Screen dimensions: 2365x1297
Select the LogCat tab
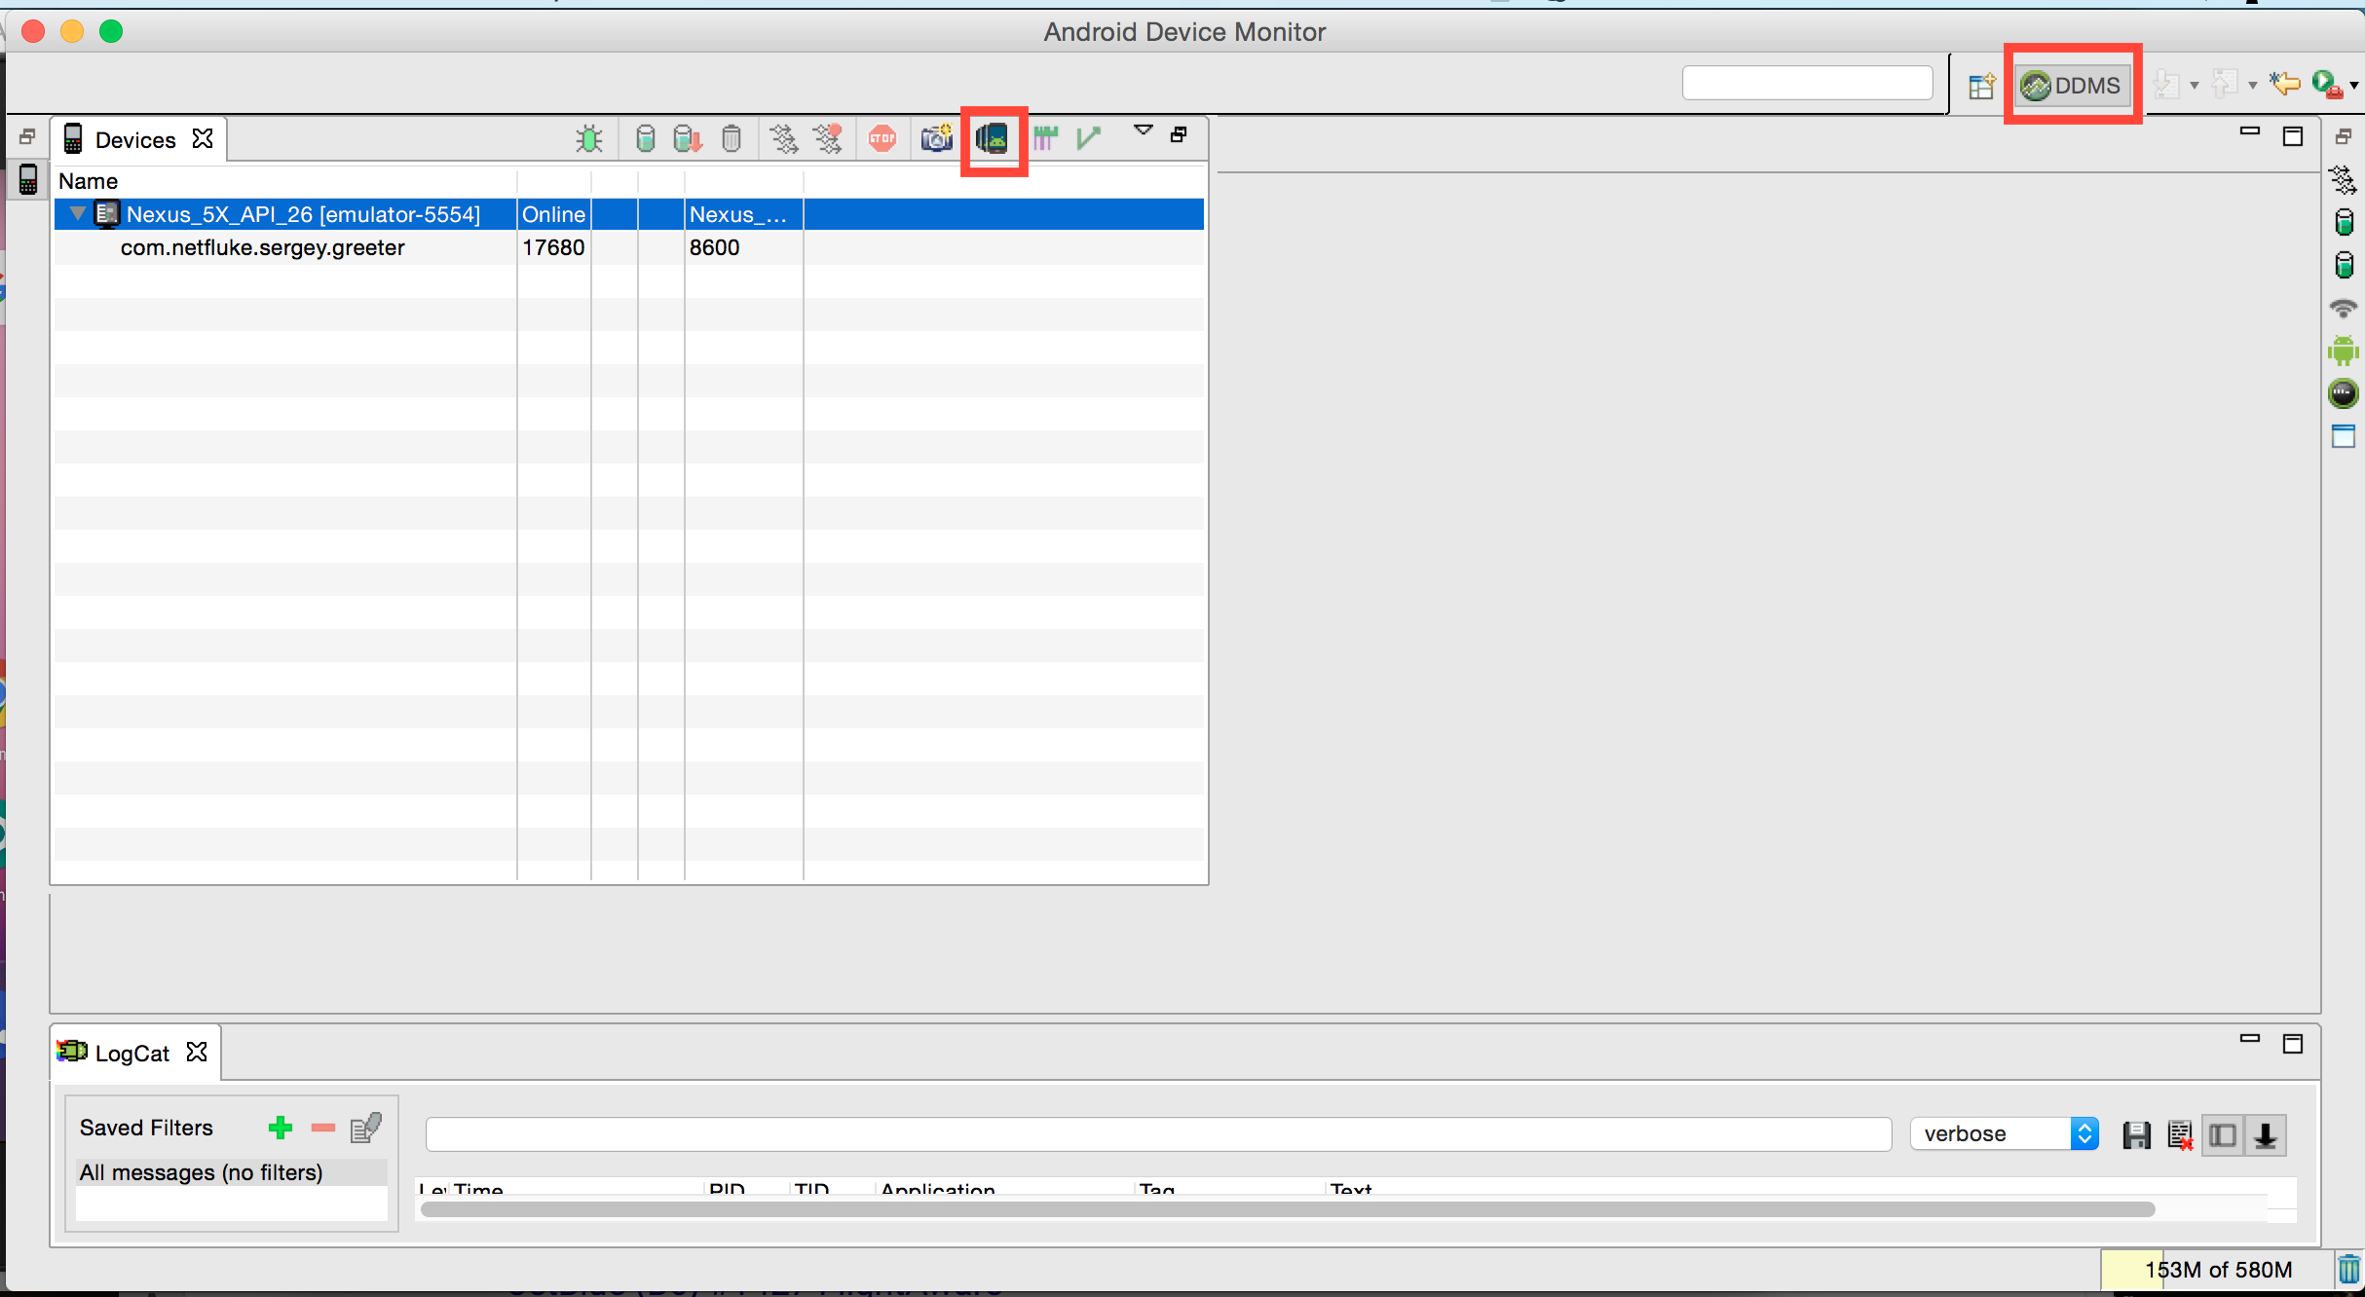click(132, 1053)
